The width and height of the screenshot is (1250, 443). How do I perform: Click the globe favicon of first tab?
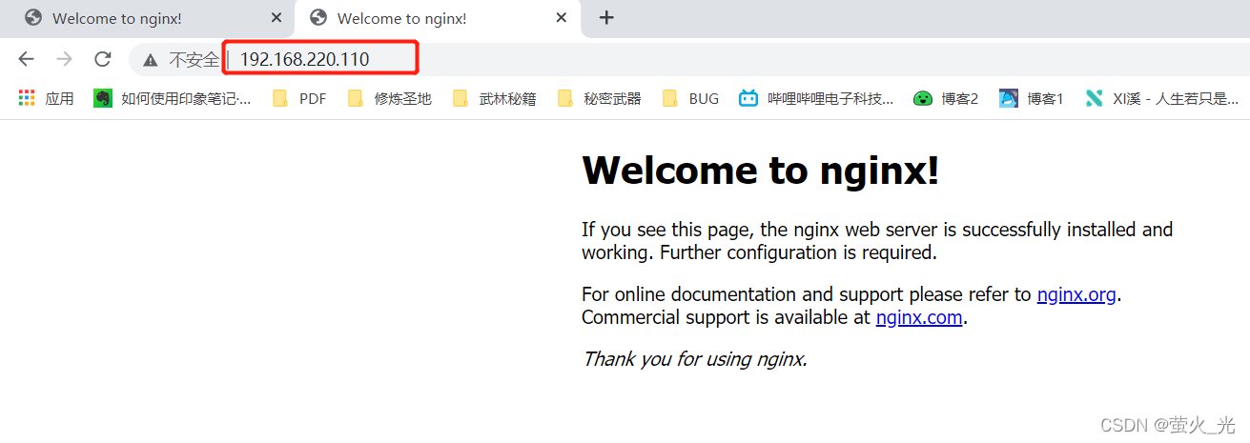(33, 18)
